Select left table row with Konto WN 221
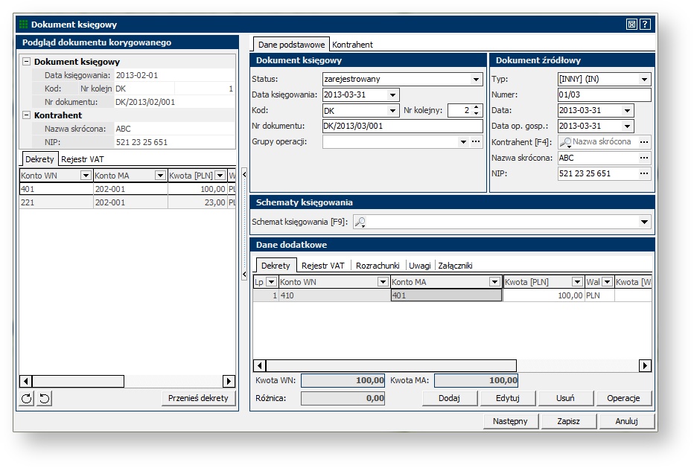Image resolution: width=694 pixels, height=468 pixels. pos(127,202)
